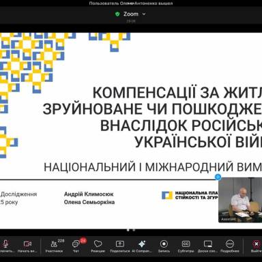The height and width of the screenshot is (262, 262).
Task: Select the speaker video thumbnail
Action: pyautogui.click(x=240, y=200)
